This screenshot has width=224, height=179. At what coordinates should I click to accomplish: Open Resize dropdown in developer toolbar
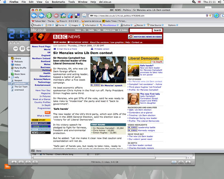point(140,25)
